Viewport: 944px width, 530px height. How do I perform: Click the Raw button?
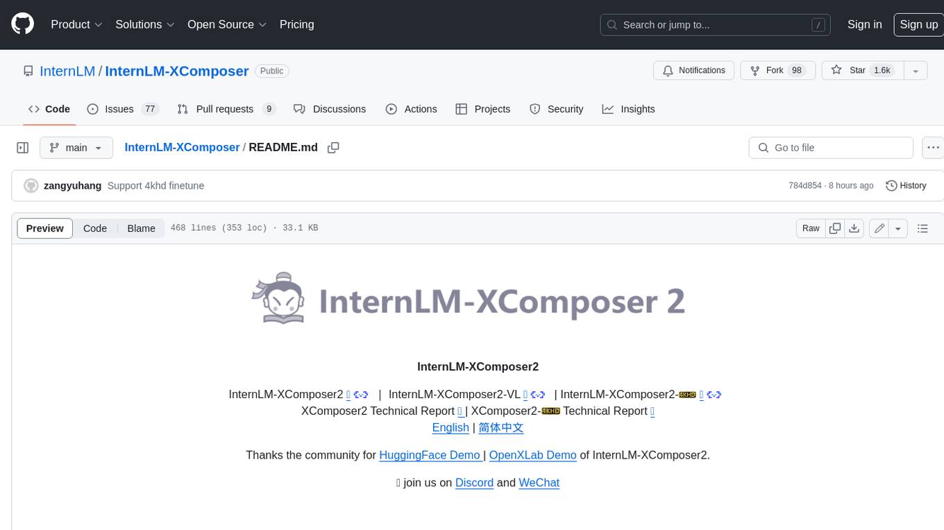pos(811,228)
